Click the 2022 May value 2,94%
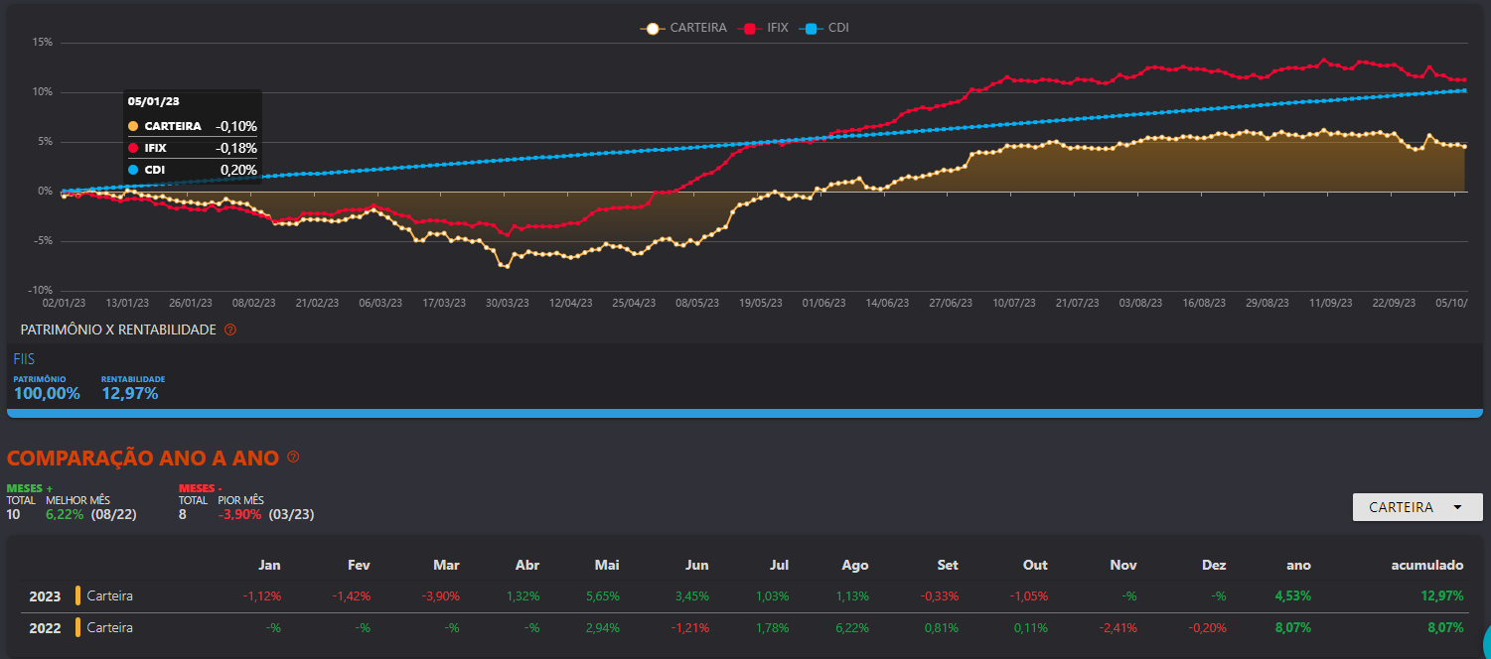 click(x=601, y=628)
